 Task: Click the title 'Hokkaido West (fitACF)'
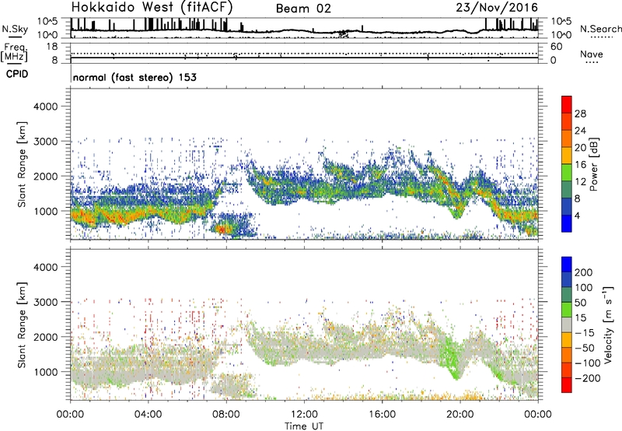point(152,7)
